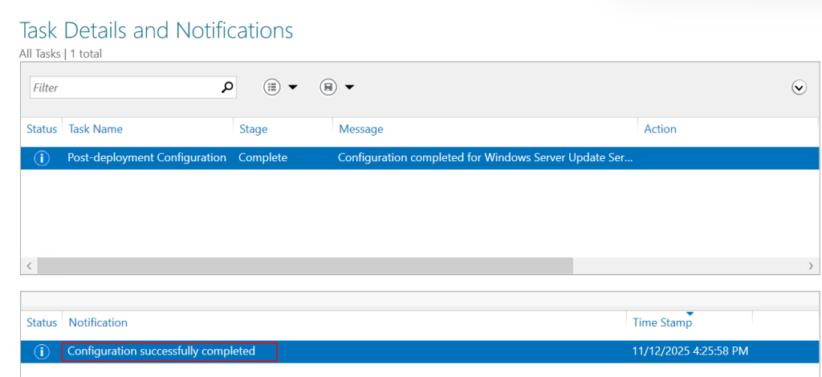This screenshot has width=822, height=377.
Task: Select Configuration successfully completed notification
Action: [x=161, y=351]
